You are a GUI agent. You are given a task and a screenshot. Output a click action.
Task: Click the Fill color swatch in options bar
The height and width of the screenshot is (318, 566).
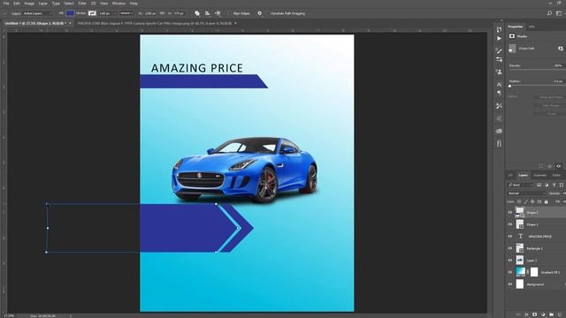pos(70,13)
